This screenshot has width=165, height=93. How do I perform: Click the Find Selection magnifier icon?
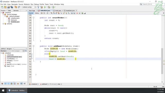[x=52, y=13]
